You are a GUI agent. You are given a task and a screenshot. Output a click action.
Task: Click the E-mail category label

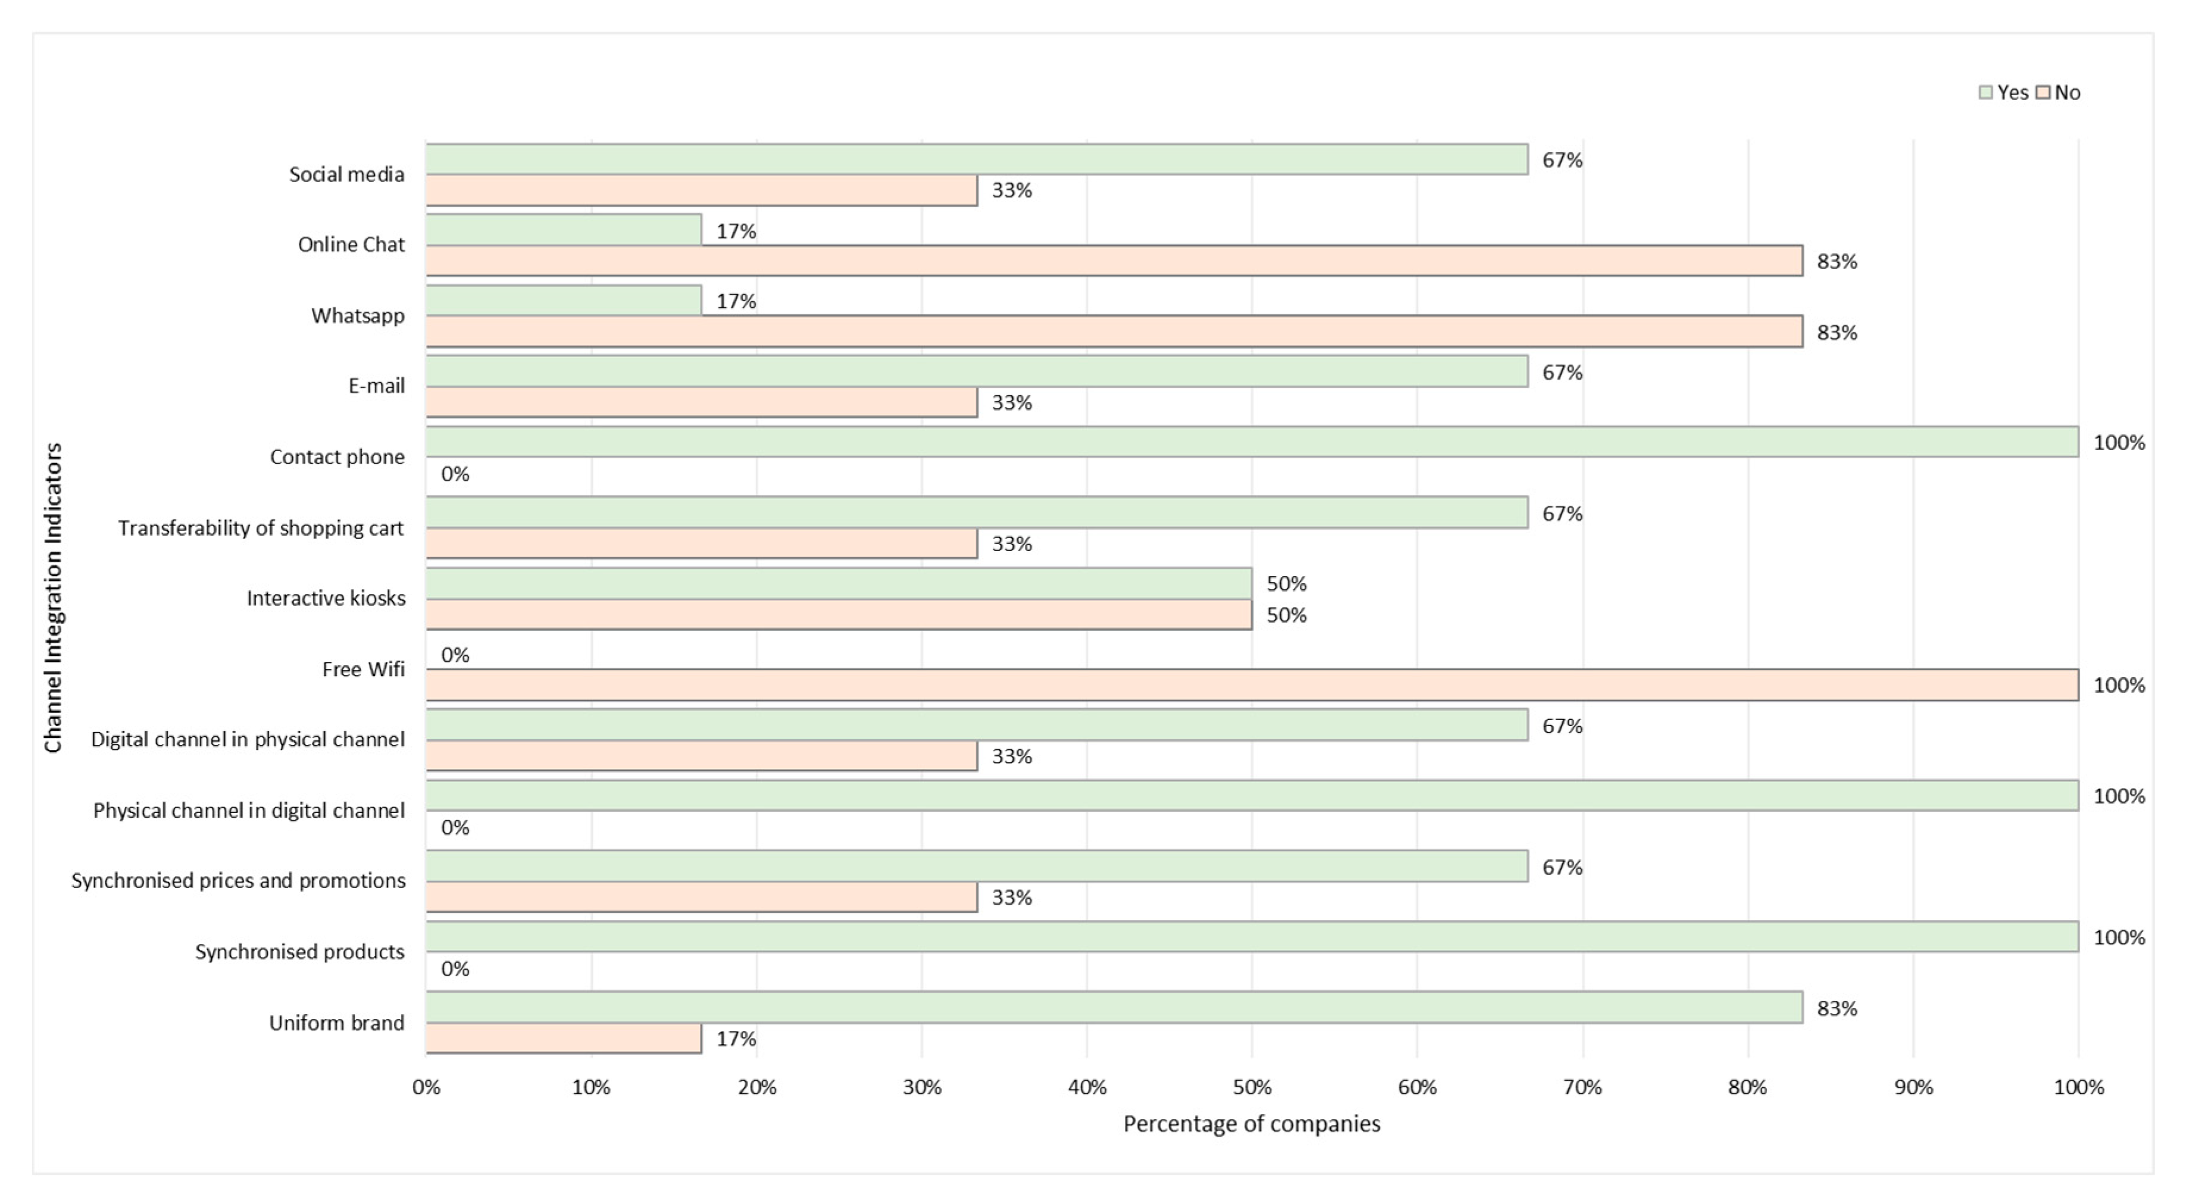pos(376,386)
